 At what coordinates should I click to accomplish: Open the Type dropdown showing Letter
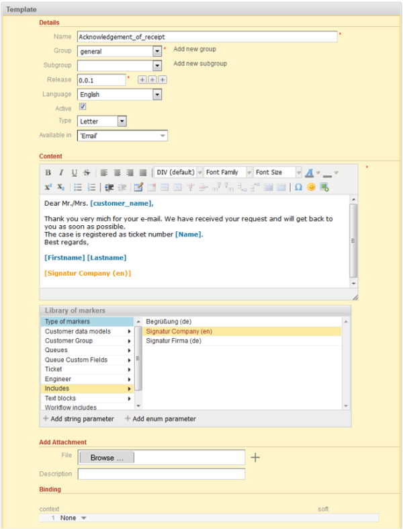pos(102,121)
